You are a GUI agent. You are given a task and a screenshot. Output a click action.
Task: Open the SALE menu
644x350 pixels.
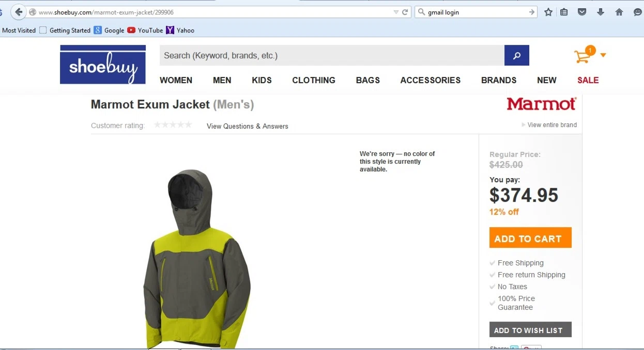pyautogui.click(x=588, y=80)
